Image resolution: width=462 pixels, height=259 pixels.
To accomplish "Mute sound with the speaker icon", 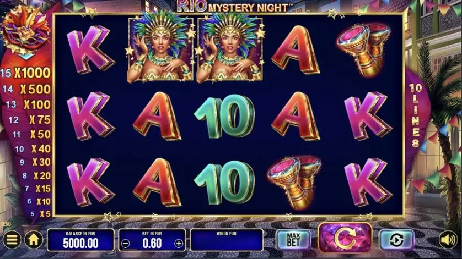I will click(x=448, y=240).
